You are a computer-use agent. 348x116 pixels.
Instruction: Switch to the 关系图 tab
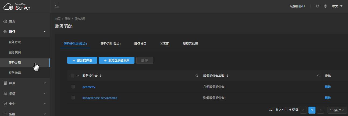(164, 44)
